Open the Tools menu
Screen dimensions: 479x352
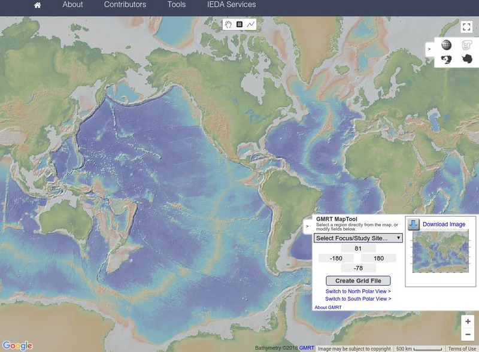pos(176,5)
